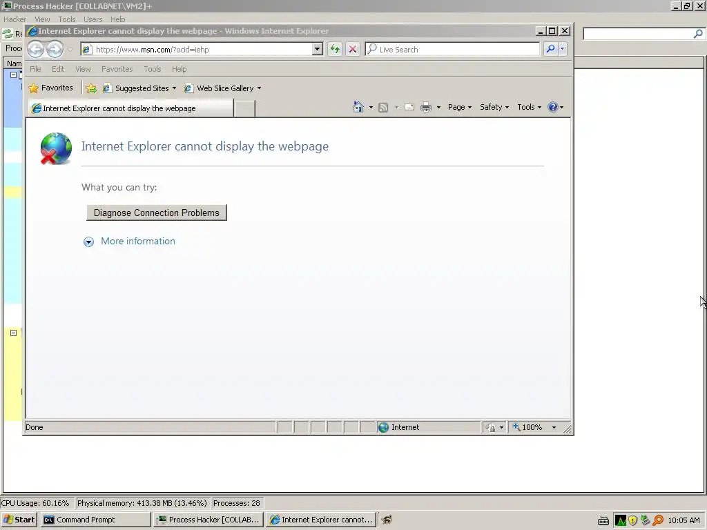Open the Help menu in Internet Explorer
The height and width of the screenshot is (530, 707).
click(x=179, y=69)
